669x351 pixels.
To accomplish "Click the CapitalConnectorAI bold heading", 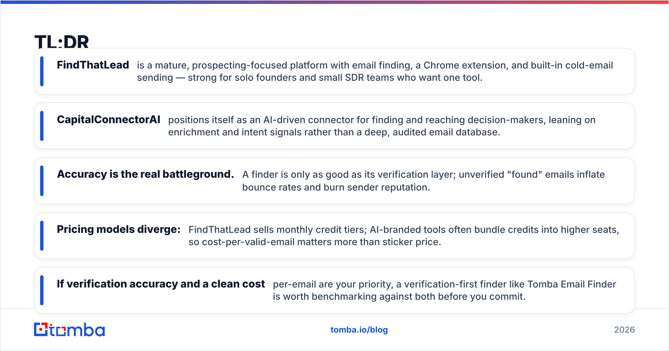I will (108, 120).
